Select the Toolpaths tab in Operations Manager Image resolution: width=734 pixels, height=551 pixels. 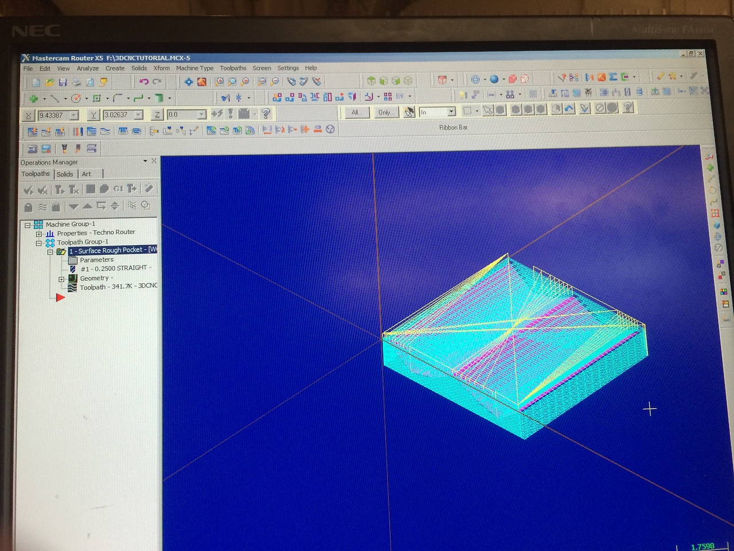coord(36,173)
